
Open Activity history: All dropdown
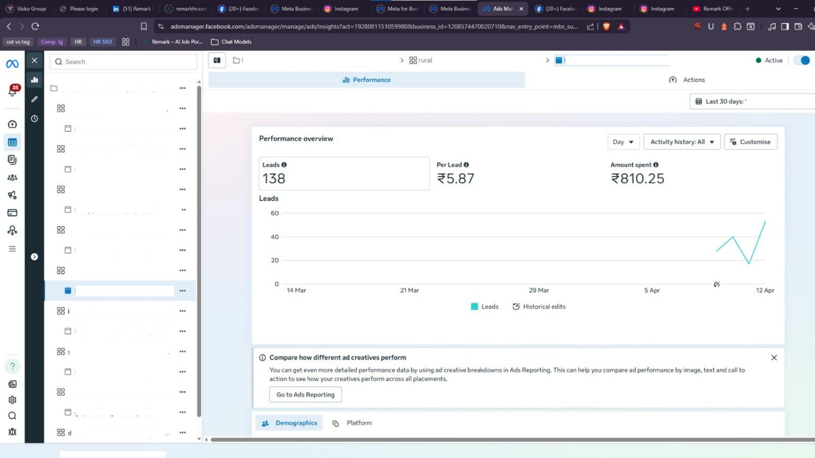click(x=682, y=142)
